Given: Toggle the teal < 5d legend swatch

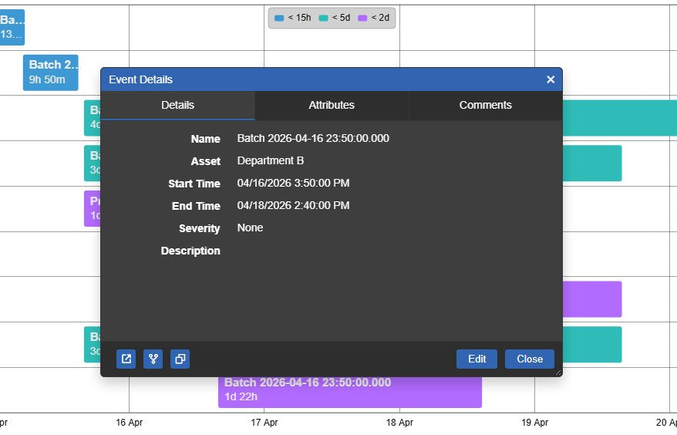Looking at the screenshot, I should 323,19.
